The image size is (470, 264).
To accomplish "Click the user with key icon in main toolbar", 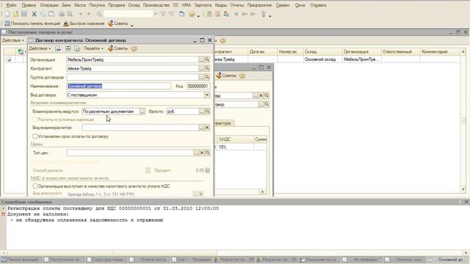I will pyautogui.click(x=226, y=14).
